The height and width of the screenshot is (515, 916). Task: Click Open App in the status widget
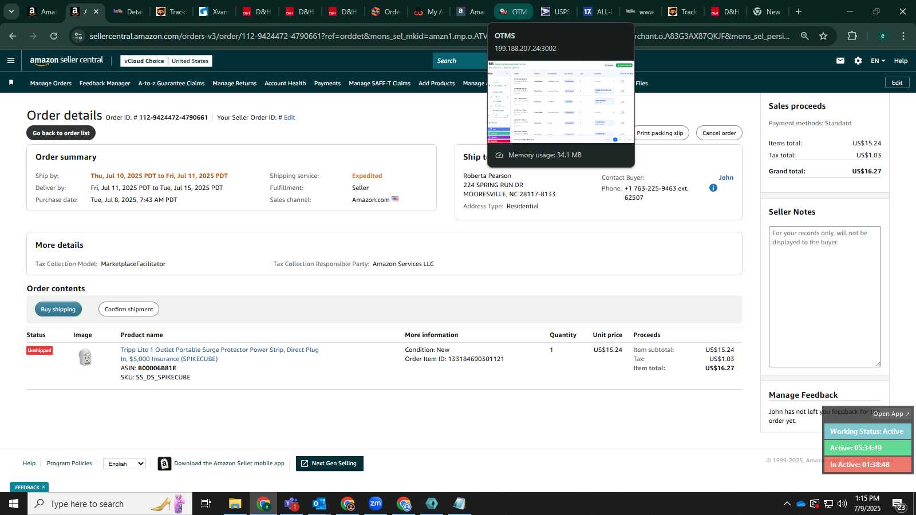(891, 414)
